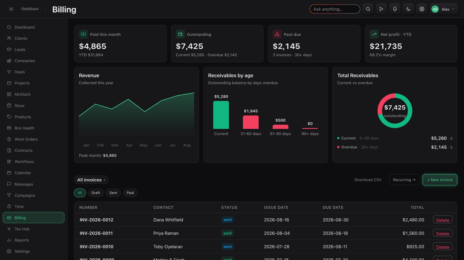
Task: Click the DUE DATE column header
Action: click(x=333, y=207)
